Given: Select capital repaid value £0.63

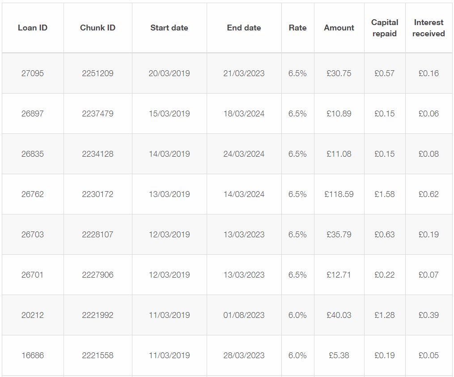Looking at the screenshot, I should 385,235.
